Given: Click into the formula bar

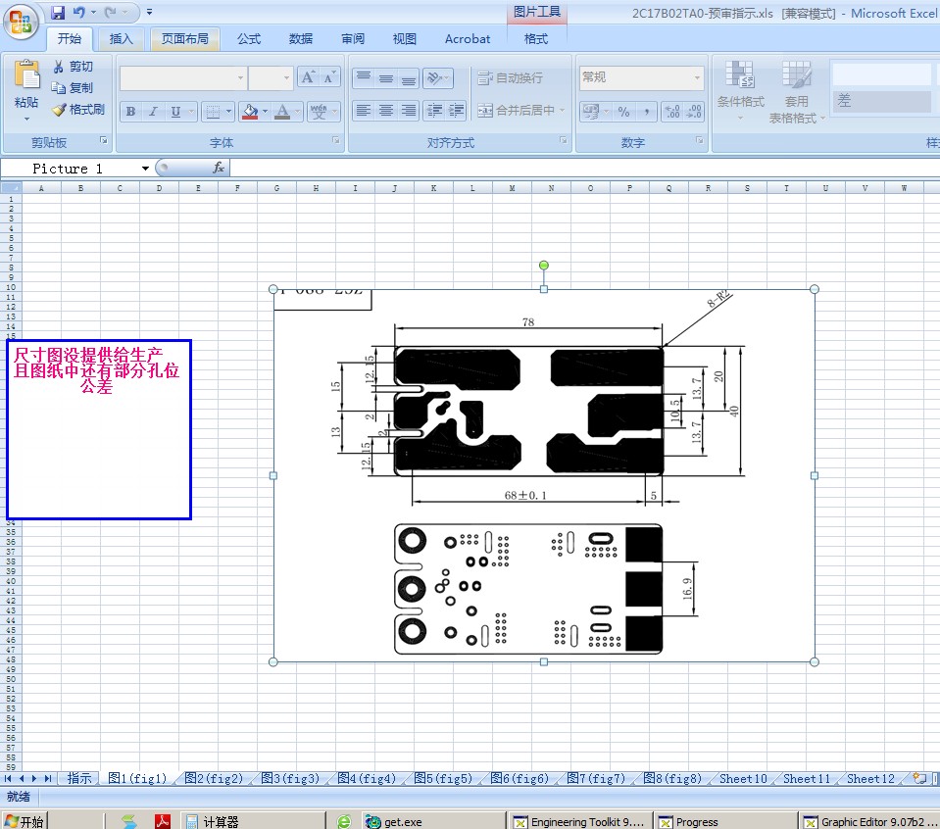Looking at the screenshot, I should 584,168.
